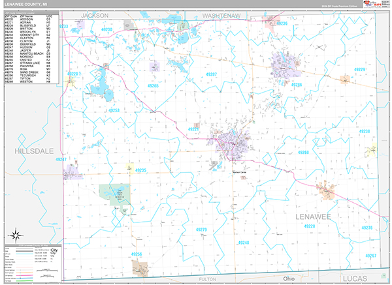Screen dimensions: 392x285
Task: Click ZIP code label 49228
Action: 310,226
